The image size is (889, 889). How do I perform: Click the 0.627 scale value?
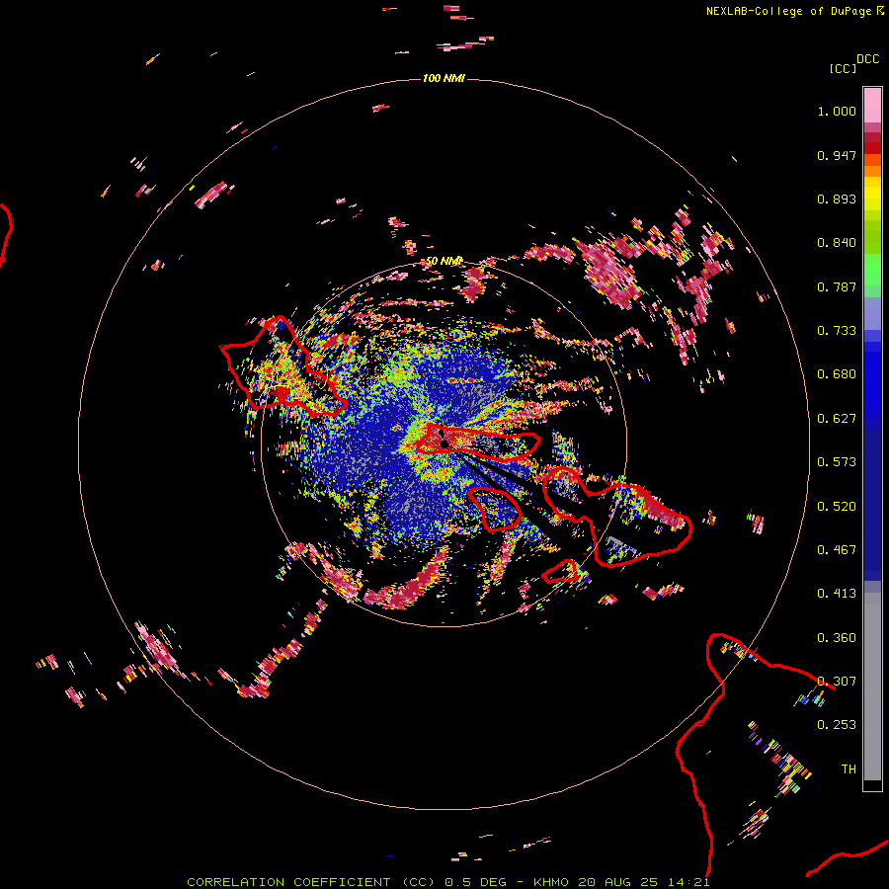[x=837, y=419]
